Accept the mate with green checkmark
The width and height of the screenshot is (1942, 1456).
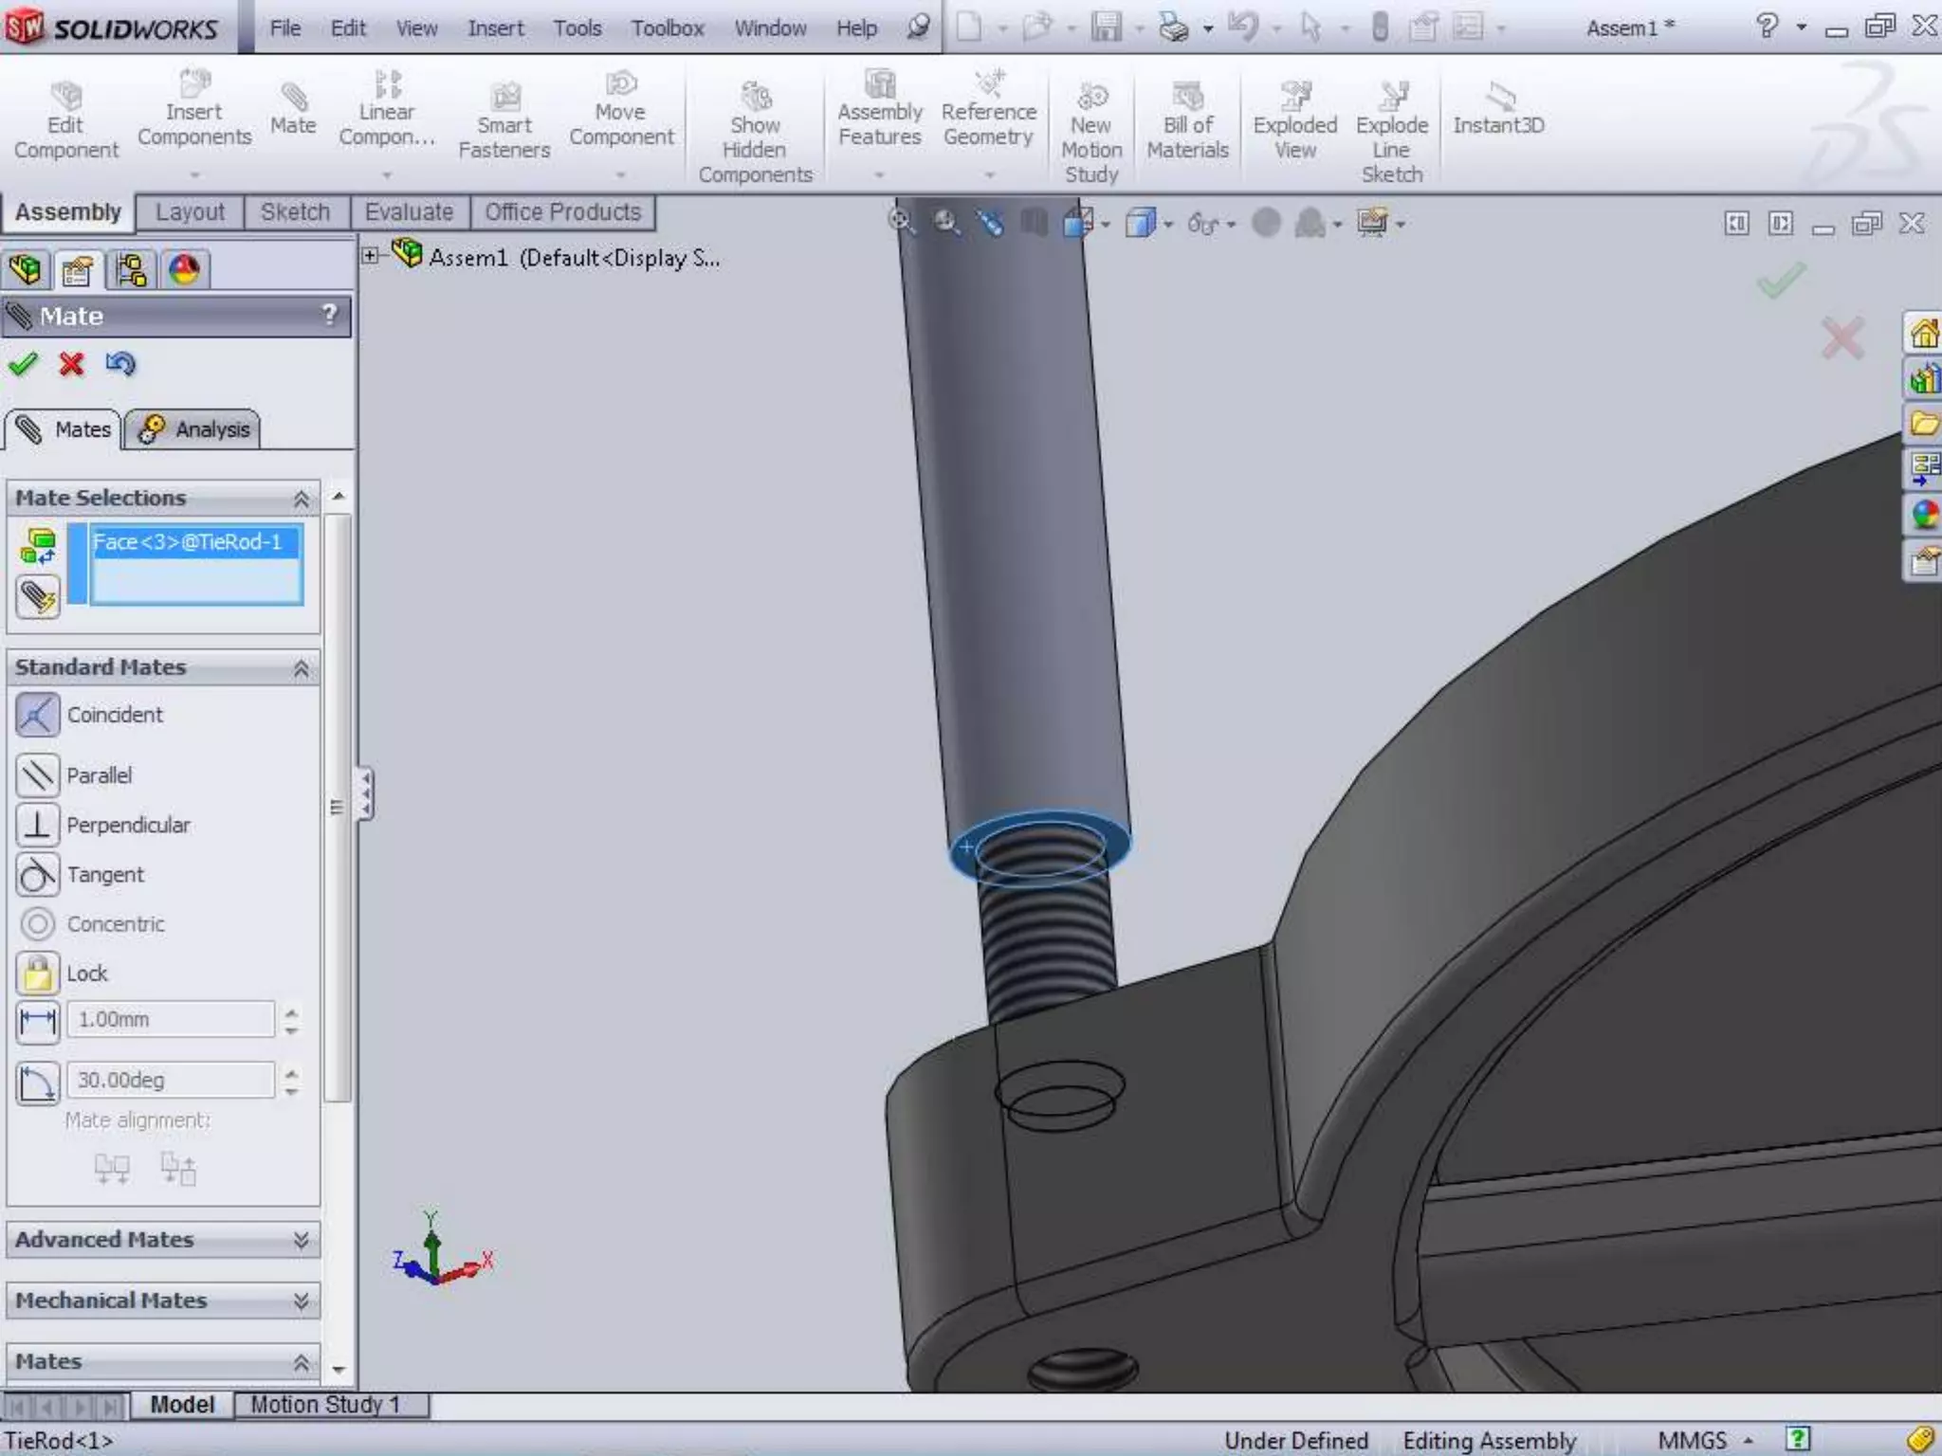point(23,364)
